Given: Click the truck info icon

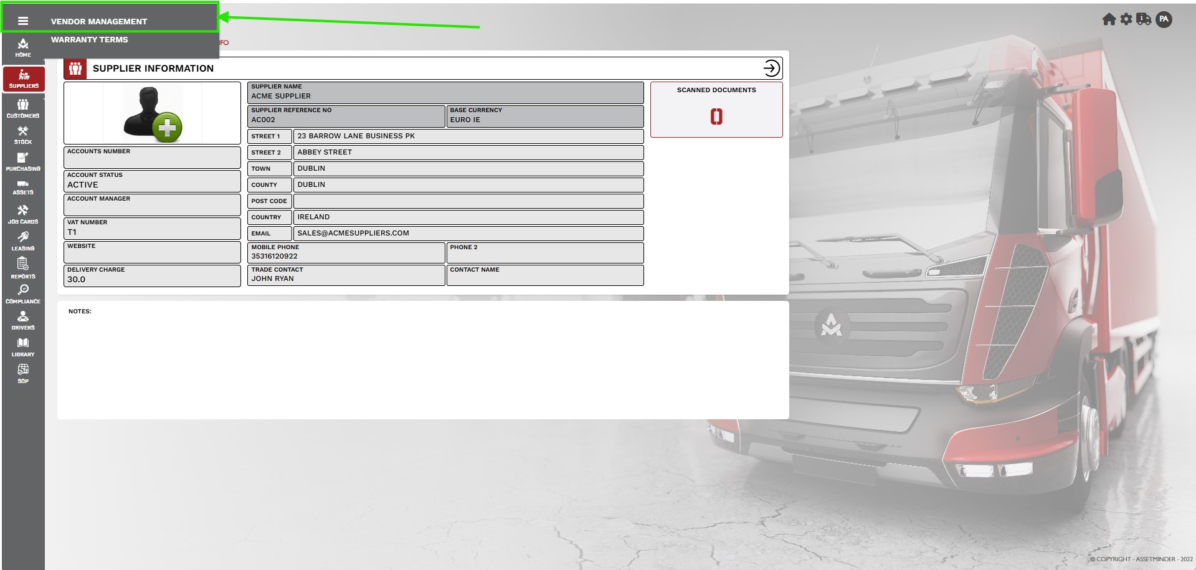Looking at the screenshot, I should (1144, 19).
